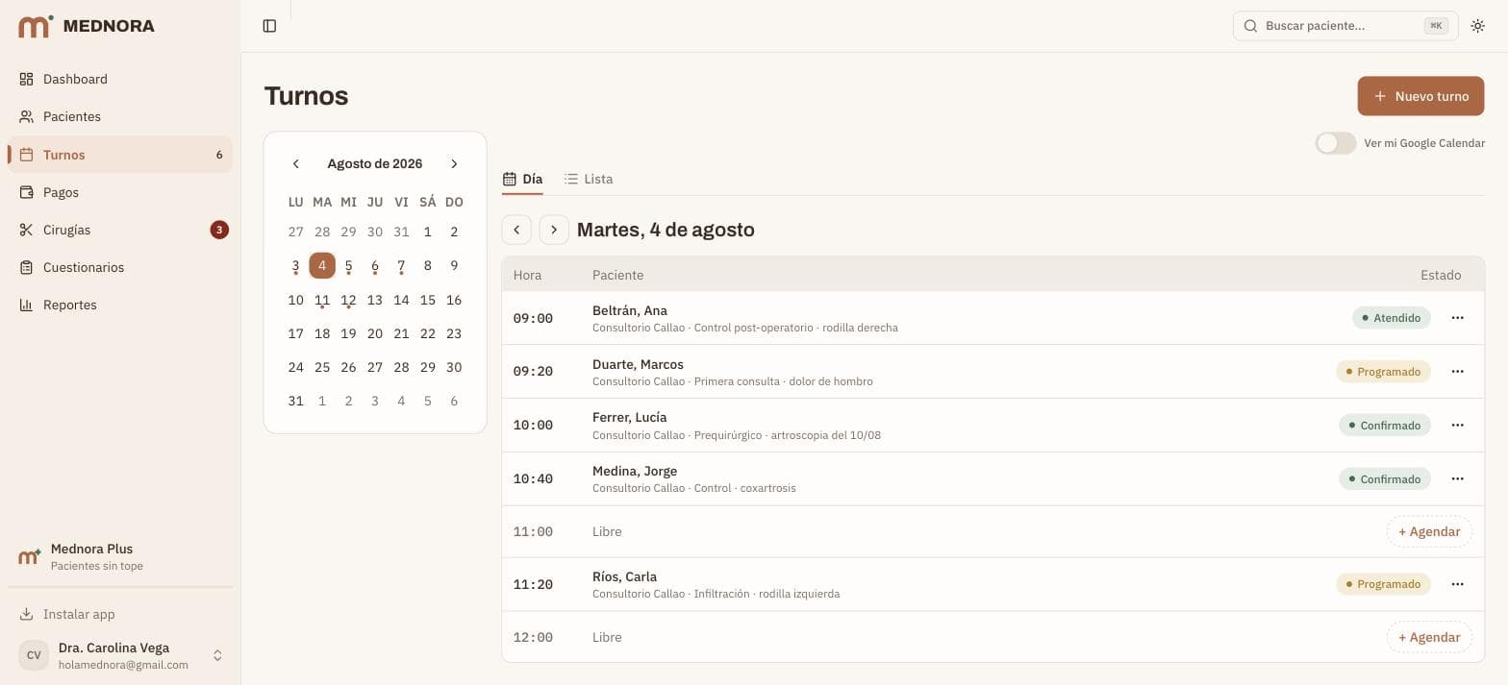Screen dimensions: 1508x685
Task: Select Turnos in the sidebar
Action: click(x=120, y=155)
